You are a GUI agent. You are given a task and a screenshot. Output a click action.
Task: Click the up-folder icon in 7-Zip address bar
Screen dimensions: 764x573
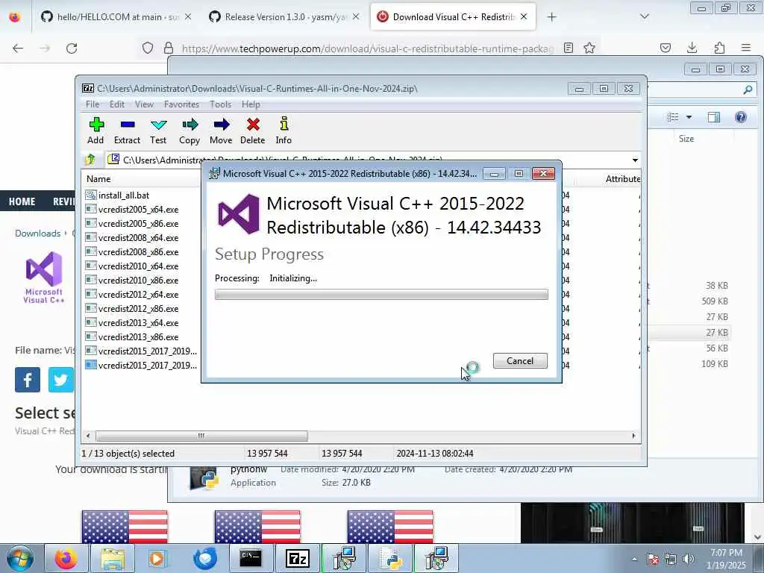[x=90, y=160]
